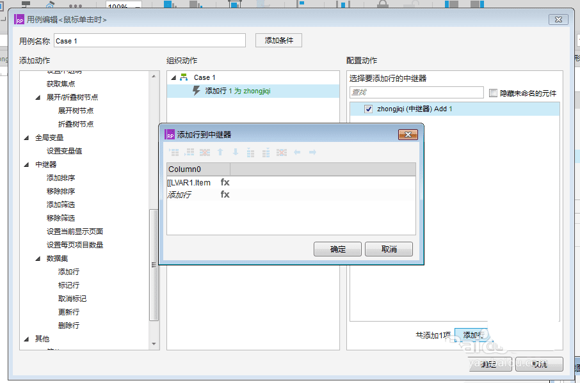Select the 展开树节点 action
The image size is (580, 383).
tap(76, 111)
